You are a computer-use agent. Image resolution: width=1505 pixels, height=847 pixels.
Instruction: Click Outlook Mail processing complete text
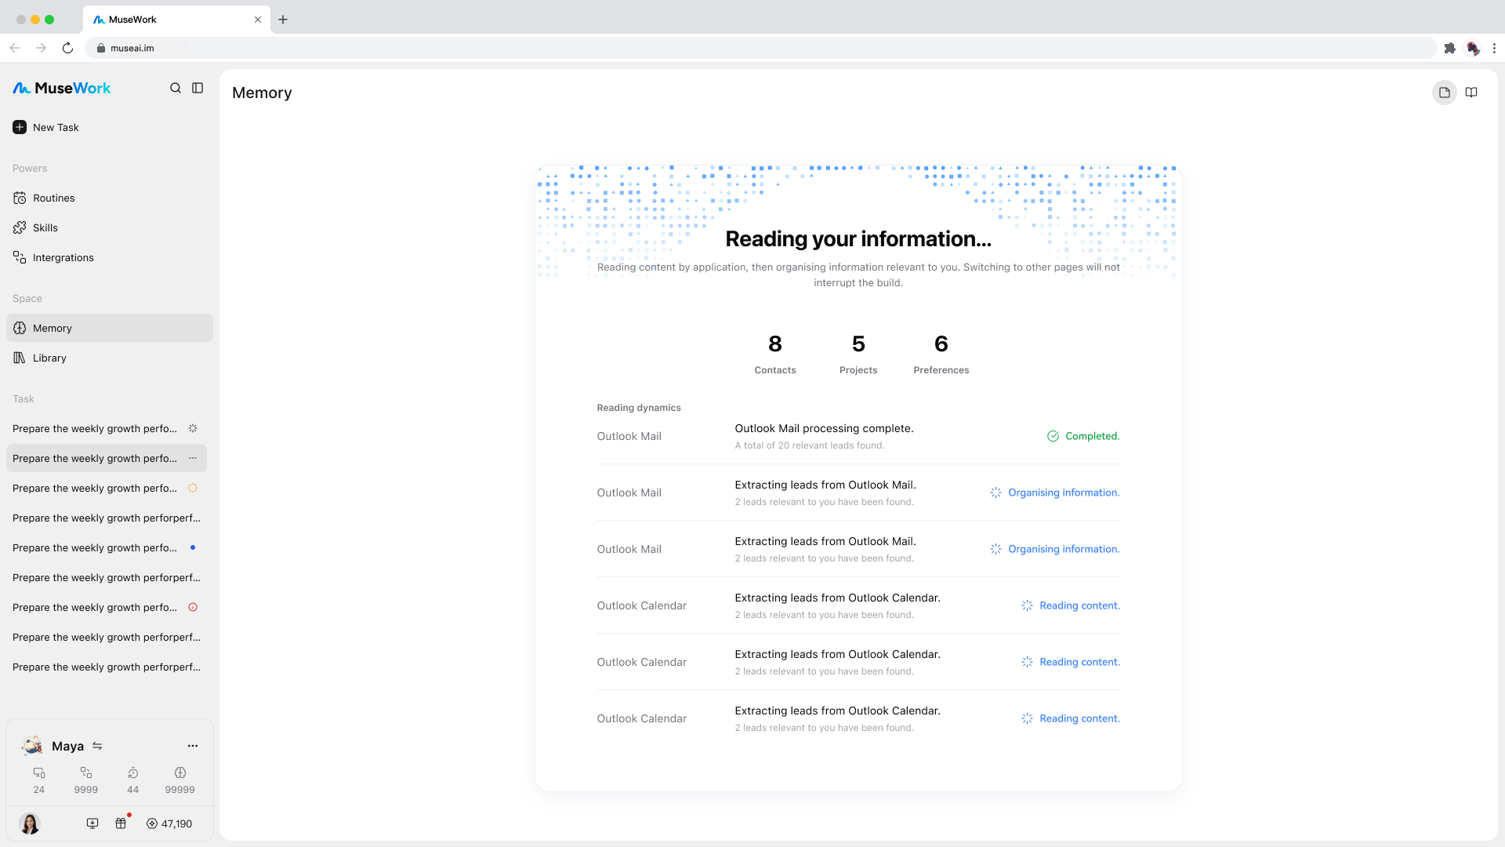click(x=824, y=428)
